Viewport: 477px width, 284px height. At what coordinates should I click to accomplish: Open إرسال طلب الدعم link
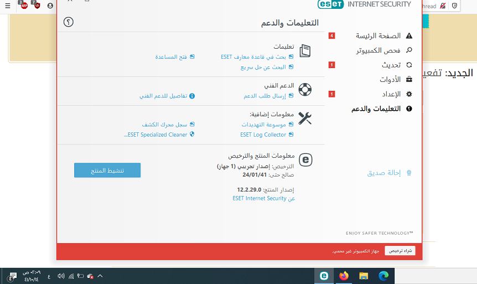[265, 96]
